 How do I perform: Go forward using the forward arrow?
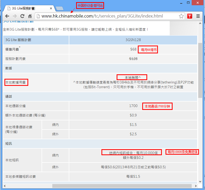click(x=15, y=16)
